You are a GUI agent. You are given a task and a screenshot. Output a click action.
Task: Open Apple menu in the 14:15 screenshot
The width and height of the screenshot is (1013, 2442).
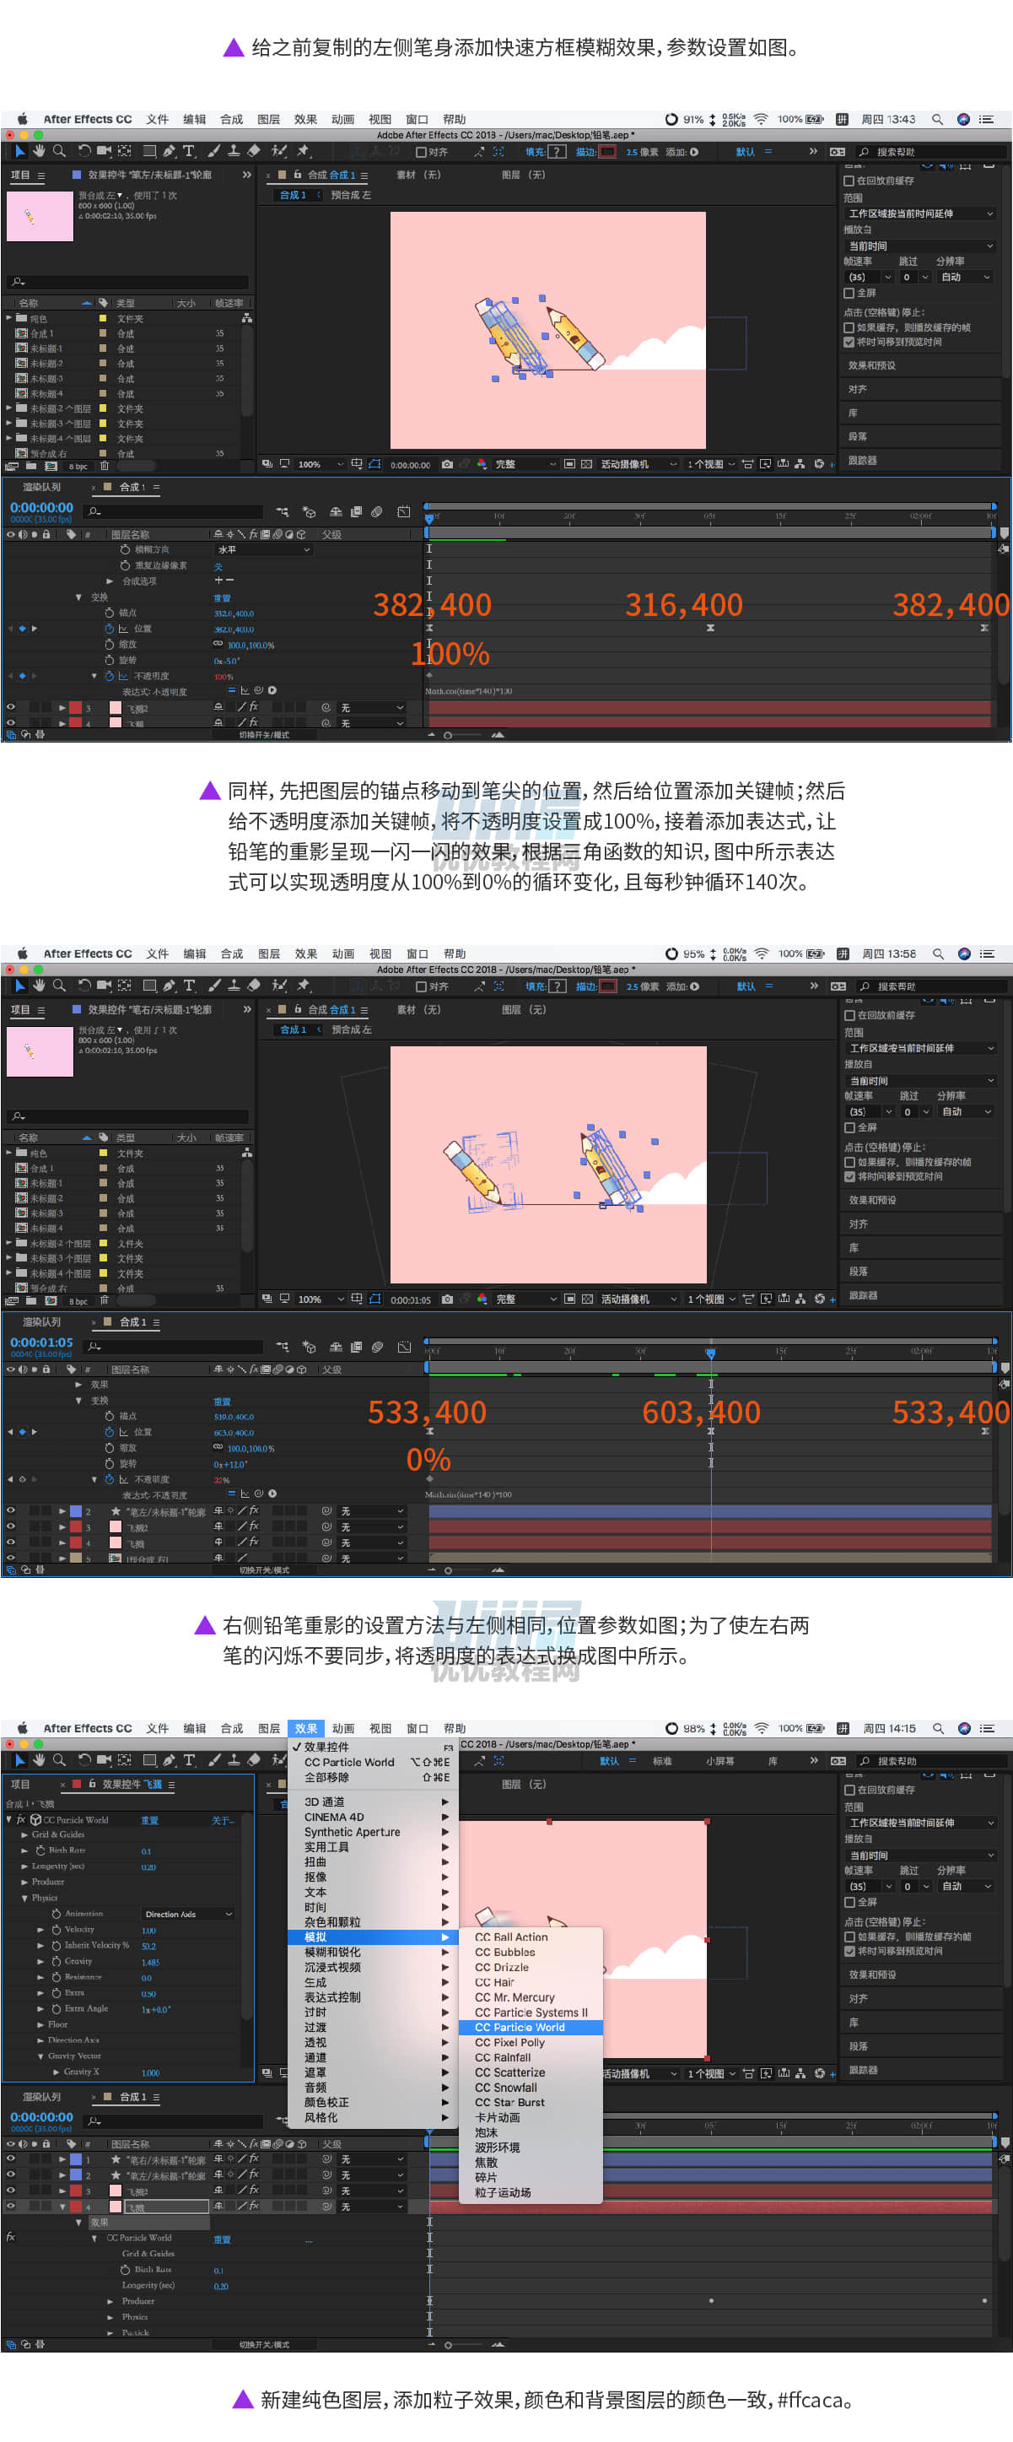click(x=22, y=1728)
